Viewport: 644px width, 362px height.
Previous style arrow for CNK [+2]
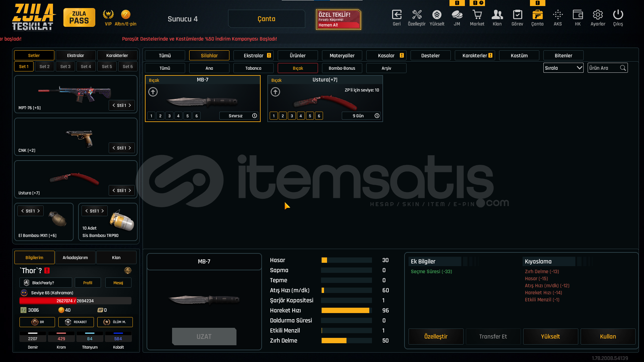coord(114,148)
